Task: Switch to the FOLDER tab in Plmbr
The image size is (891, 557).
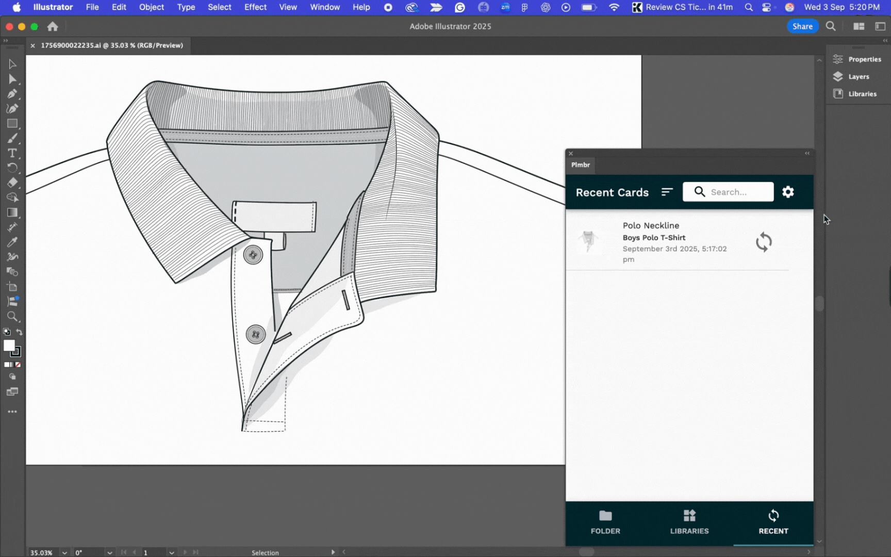Action: [x=605, y=522]
